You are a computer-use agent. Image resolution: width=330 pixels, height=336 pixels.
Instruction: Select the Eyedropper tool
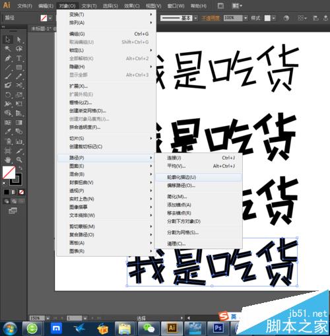pos(8,131)
